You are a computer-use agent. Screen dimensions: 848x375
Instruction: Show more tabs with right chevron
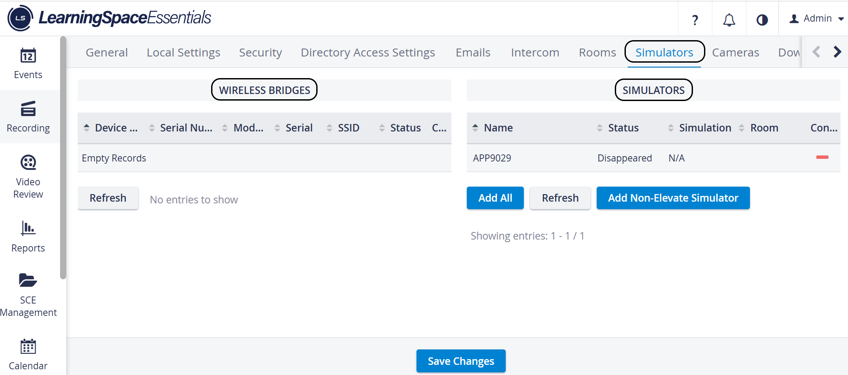[837, 52]
